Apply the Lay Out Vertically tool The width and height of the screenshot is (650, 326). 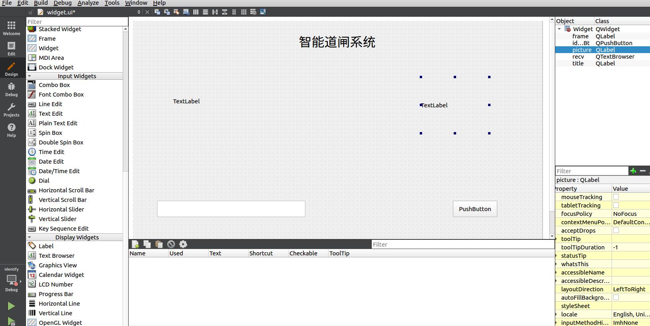pos(205,12)
